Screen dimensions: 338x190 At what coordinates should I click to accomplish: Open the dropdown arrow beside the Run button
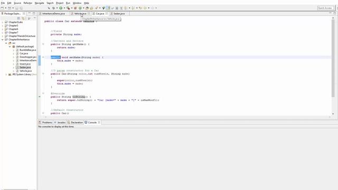[64, 8]
